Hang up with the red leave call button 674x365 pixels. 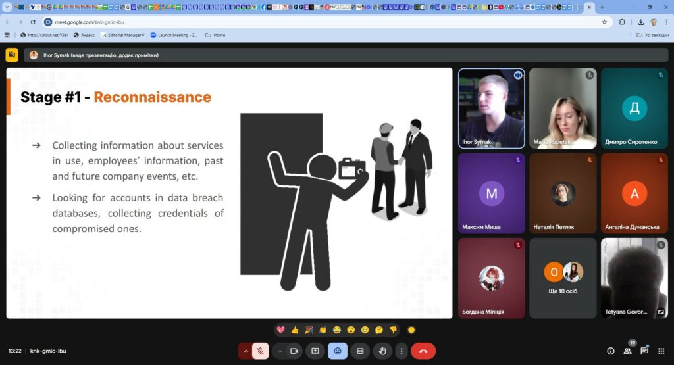click(423, 351)
